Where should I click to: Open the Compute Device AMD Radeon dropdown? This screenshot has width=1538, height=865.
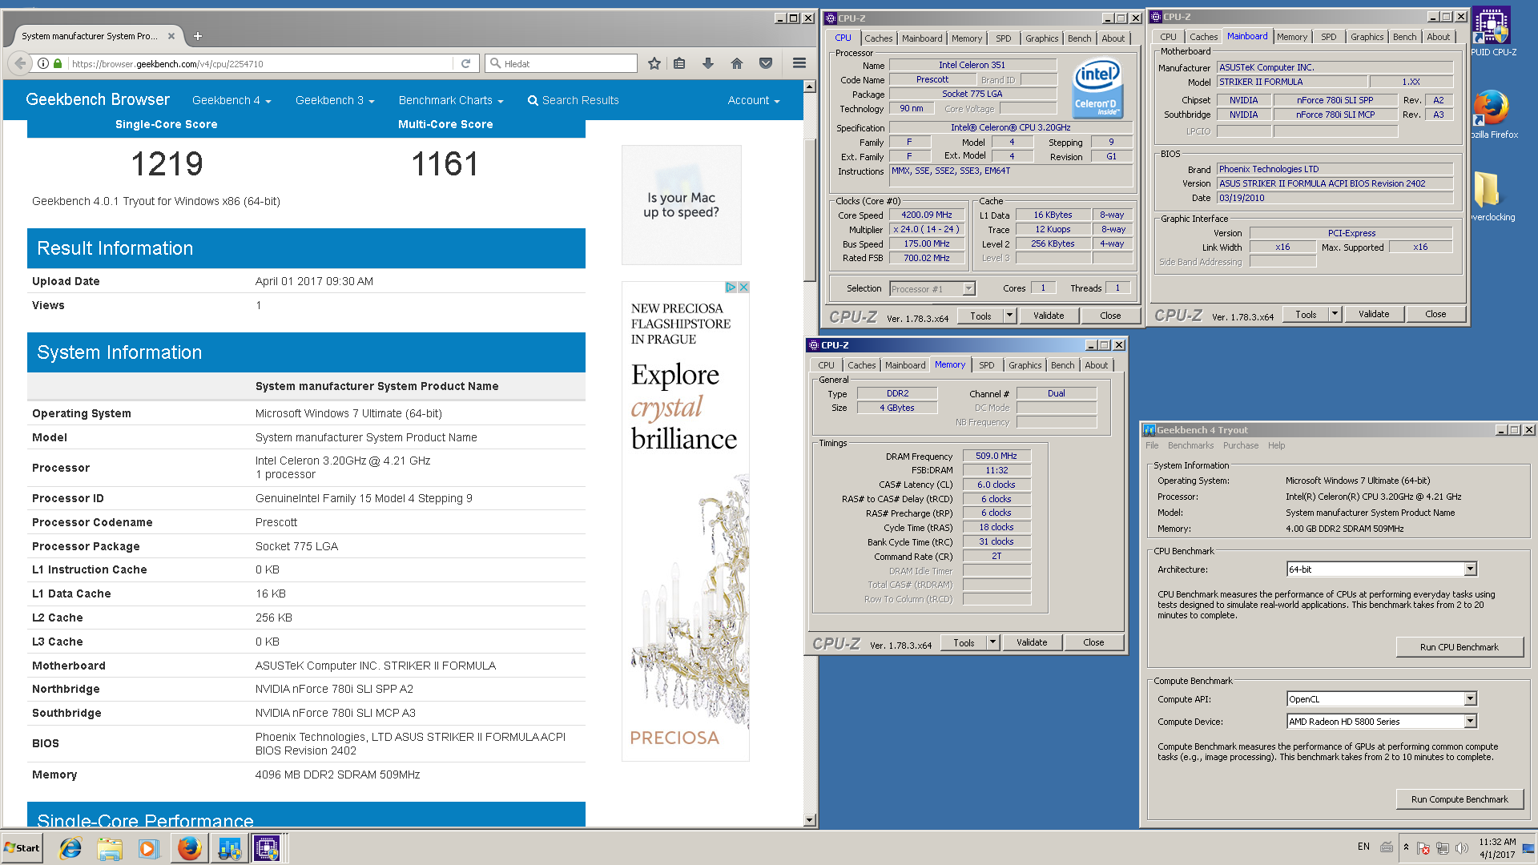pos(1470,722)
